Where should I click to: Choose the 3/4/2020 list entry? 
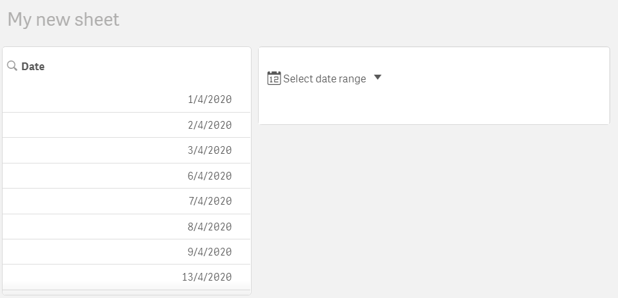pos(210,150)
